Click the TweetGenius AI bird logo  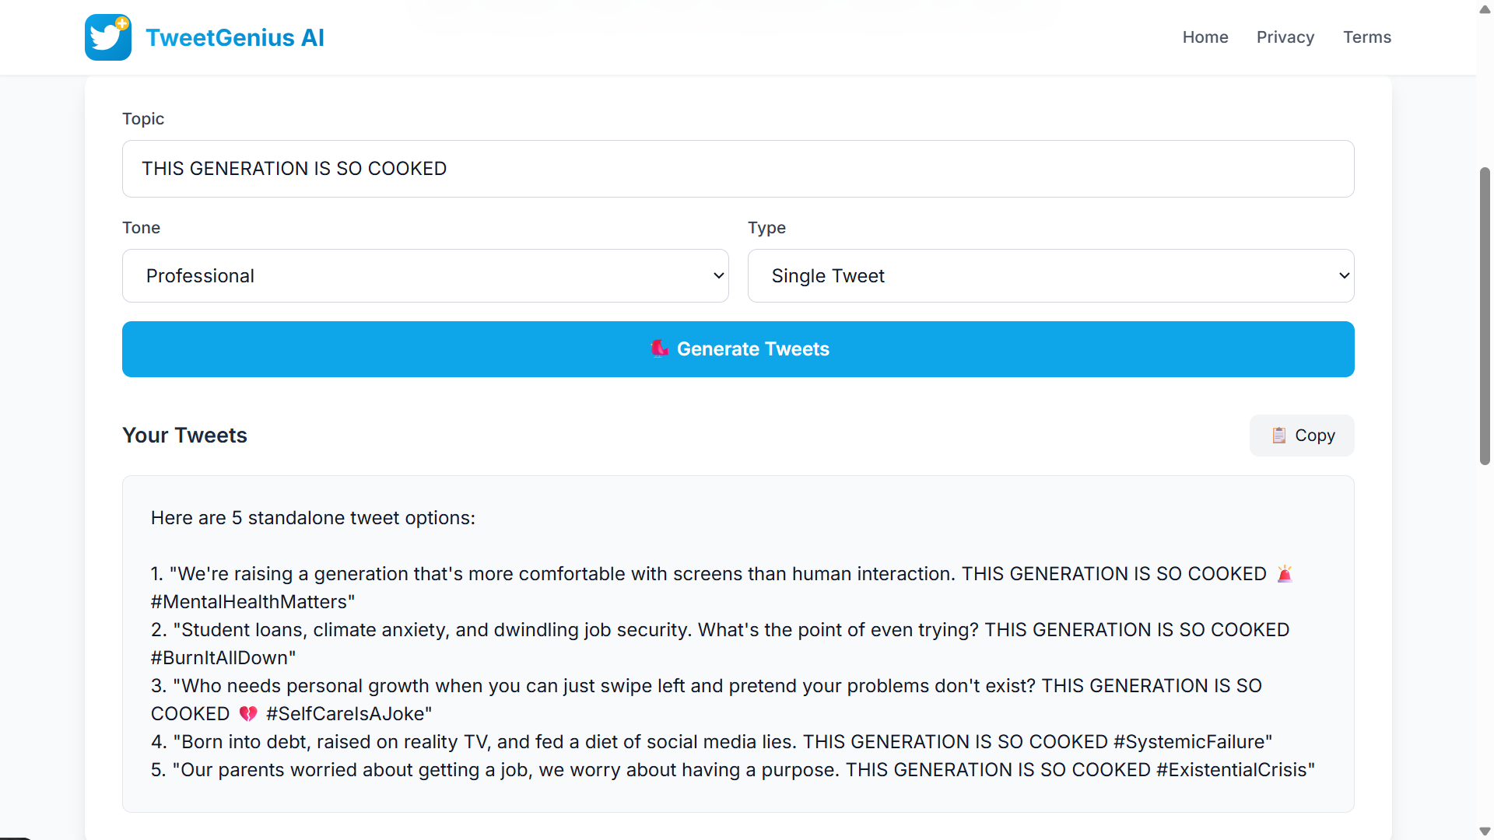tap(107, 37)
